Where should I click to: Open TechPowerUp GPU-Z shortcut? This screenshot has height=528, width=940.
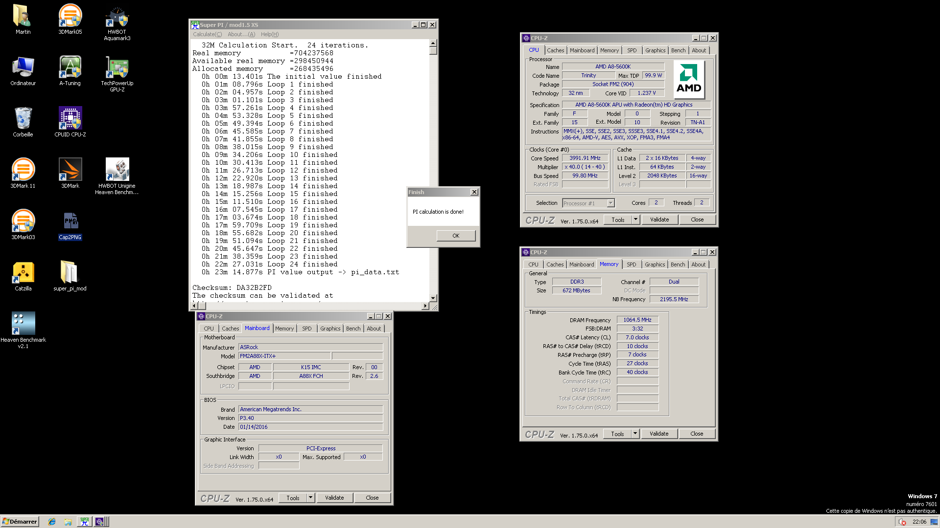[x=117, y=74]
